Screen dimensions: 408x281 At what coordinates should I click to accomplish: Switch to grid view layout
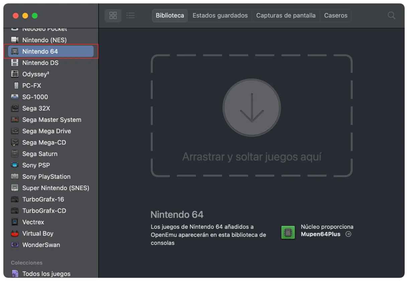pos(113,15)
